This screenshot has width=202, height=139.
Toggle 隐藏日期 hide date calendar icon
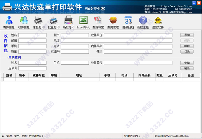[128, 22]
